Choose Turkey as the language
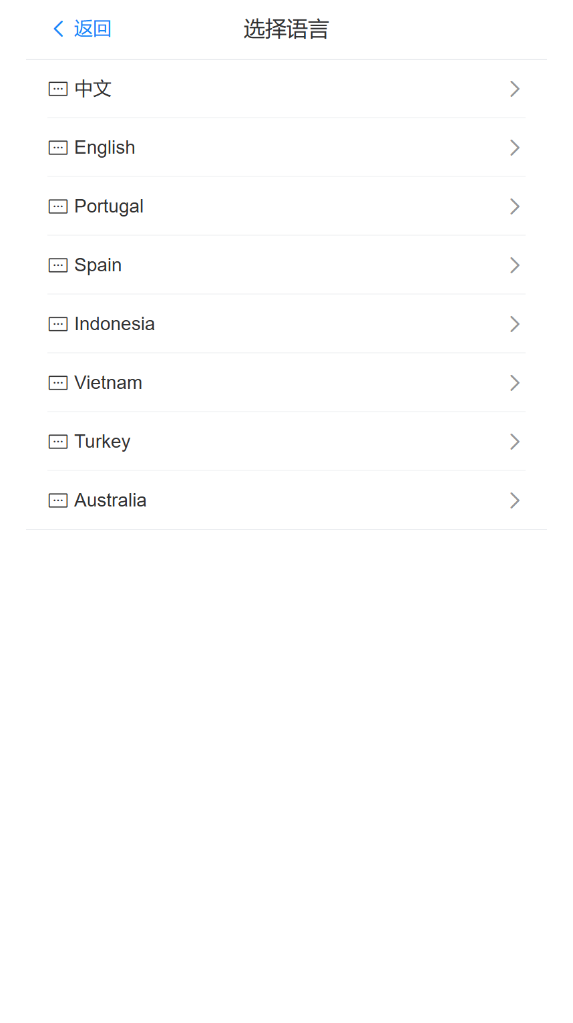The image size is (573, 1023). [102, 442]
